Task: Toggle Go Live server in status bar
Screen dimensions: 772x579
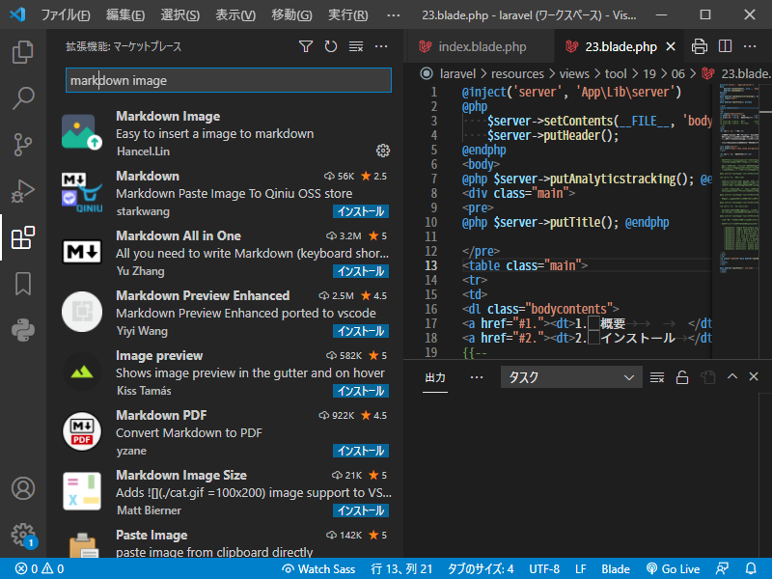Action: (673, 569)
